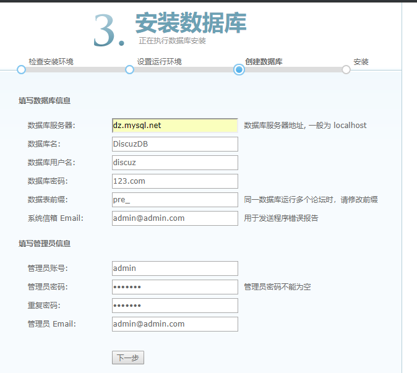Viewport: 417px width, 373px height.
Task: Click the 设置运行环境 step label
Action: (x=159, y=62)
